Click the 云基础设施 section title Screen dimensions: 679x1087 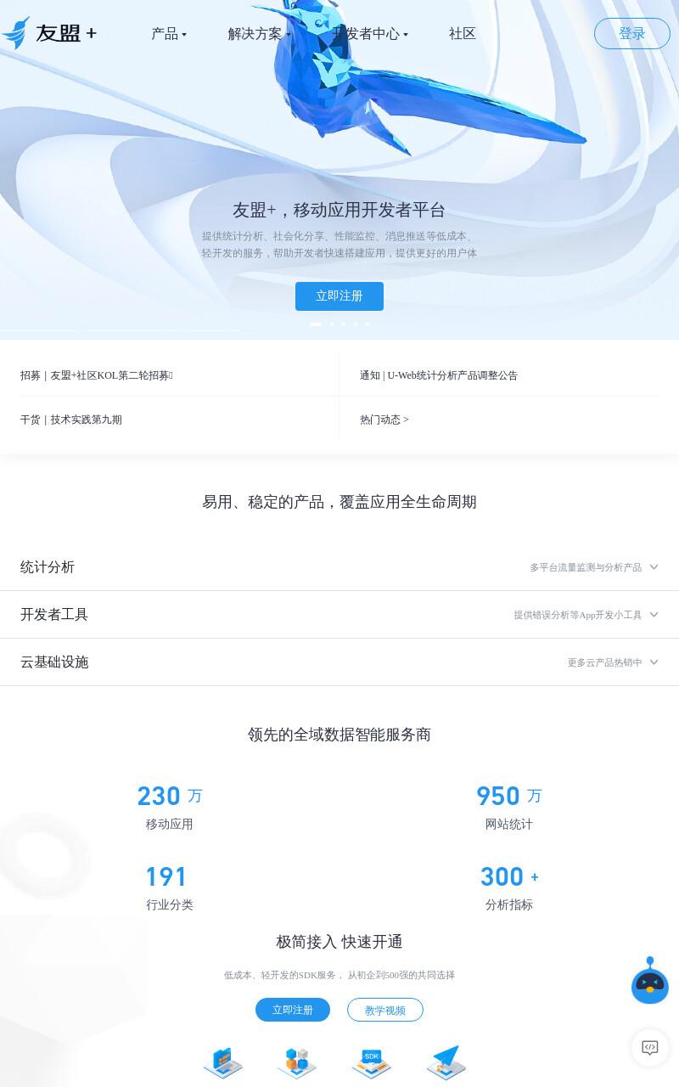pos(54,662)
